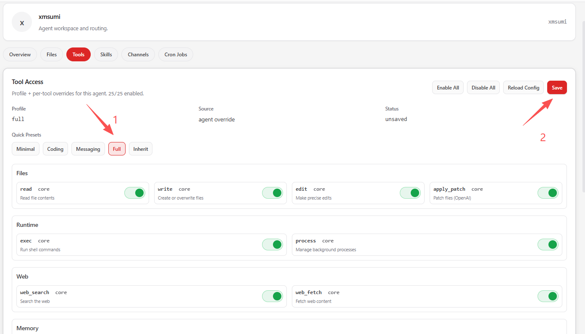Click the Disable All button
Screen dimensions: 585x334
(483, 88)
